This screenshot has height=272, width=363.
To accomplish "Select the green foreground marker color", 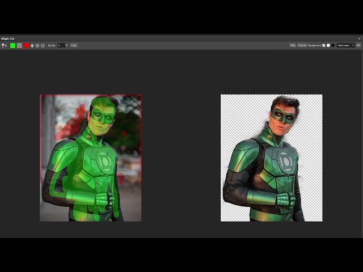I will pyautogui.click(x=12, y=45).
